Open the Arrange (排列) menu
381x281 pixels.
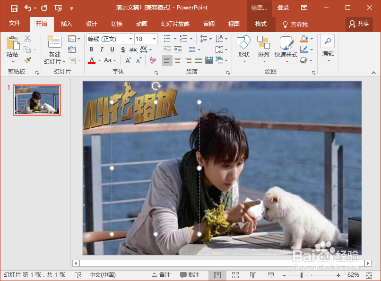click(264, 49)
